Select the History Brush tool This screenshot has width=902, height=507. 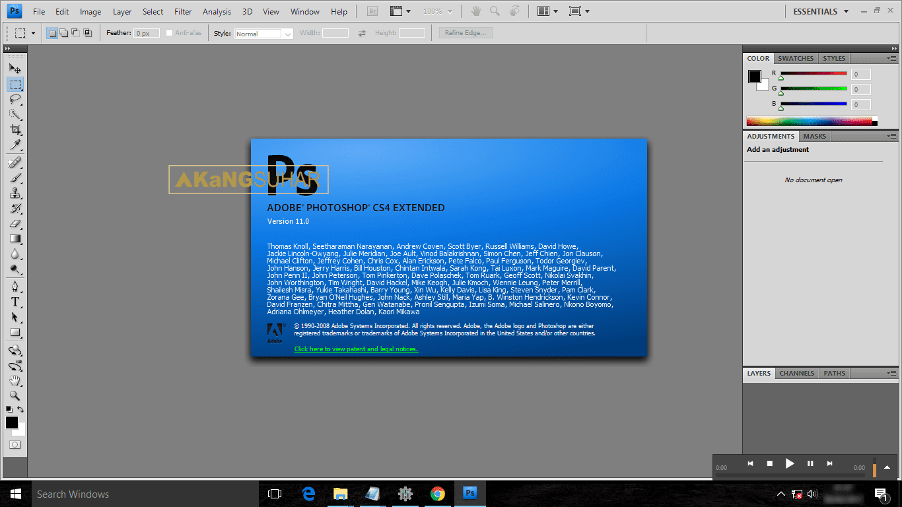click(x=15, y=209)
